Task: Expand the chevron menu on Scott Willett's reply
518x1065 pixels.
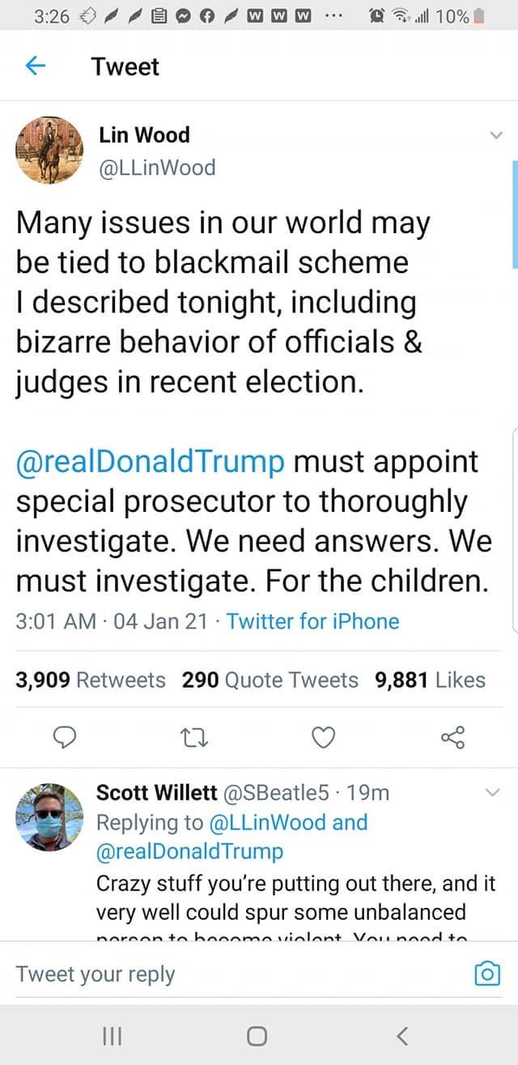Action: (x=493, y=792)
